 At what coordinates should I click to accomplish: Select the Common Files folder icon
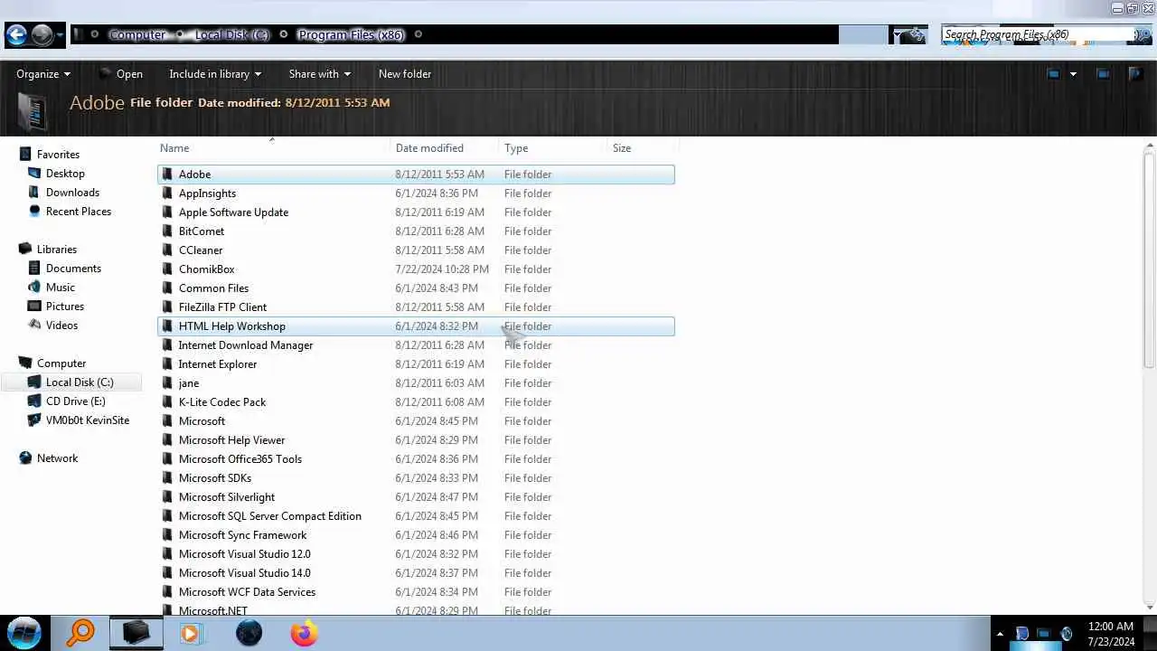click(167, 288)
